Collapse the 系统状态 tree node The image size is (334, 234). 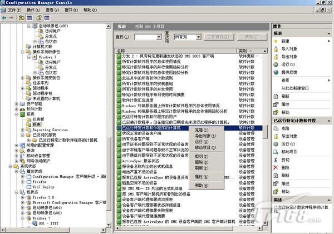click(10, 166)
